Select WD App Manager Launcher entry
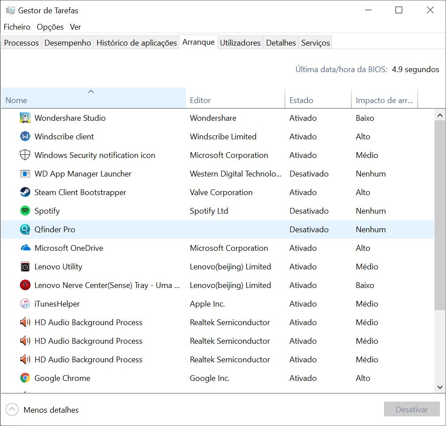Screen dimensions: 446x426 pos(83,174)
